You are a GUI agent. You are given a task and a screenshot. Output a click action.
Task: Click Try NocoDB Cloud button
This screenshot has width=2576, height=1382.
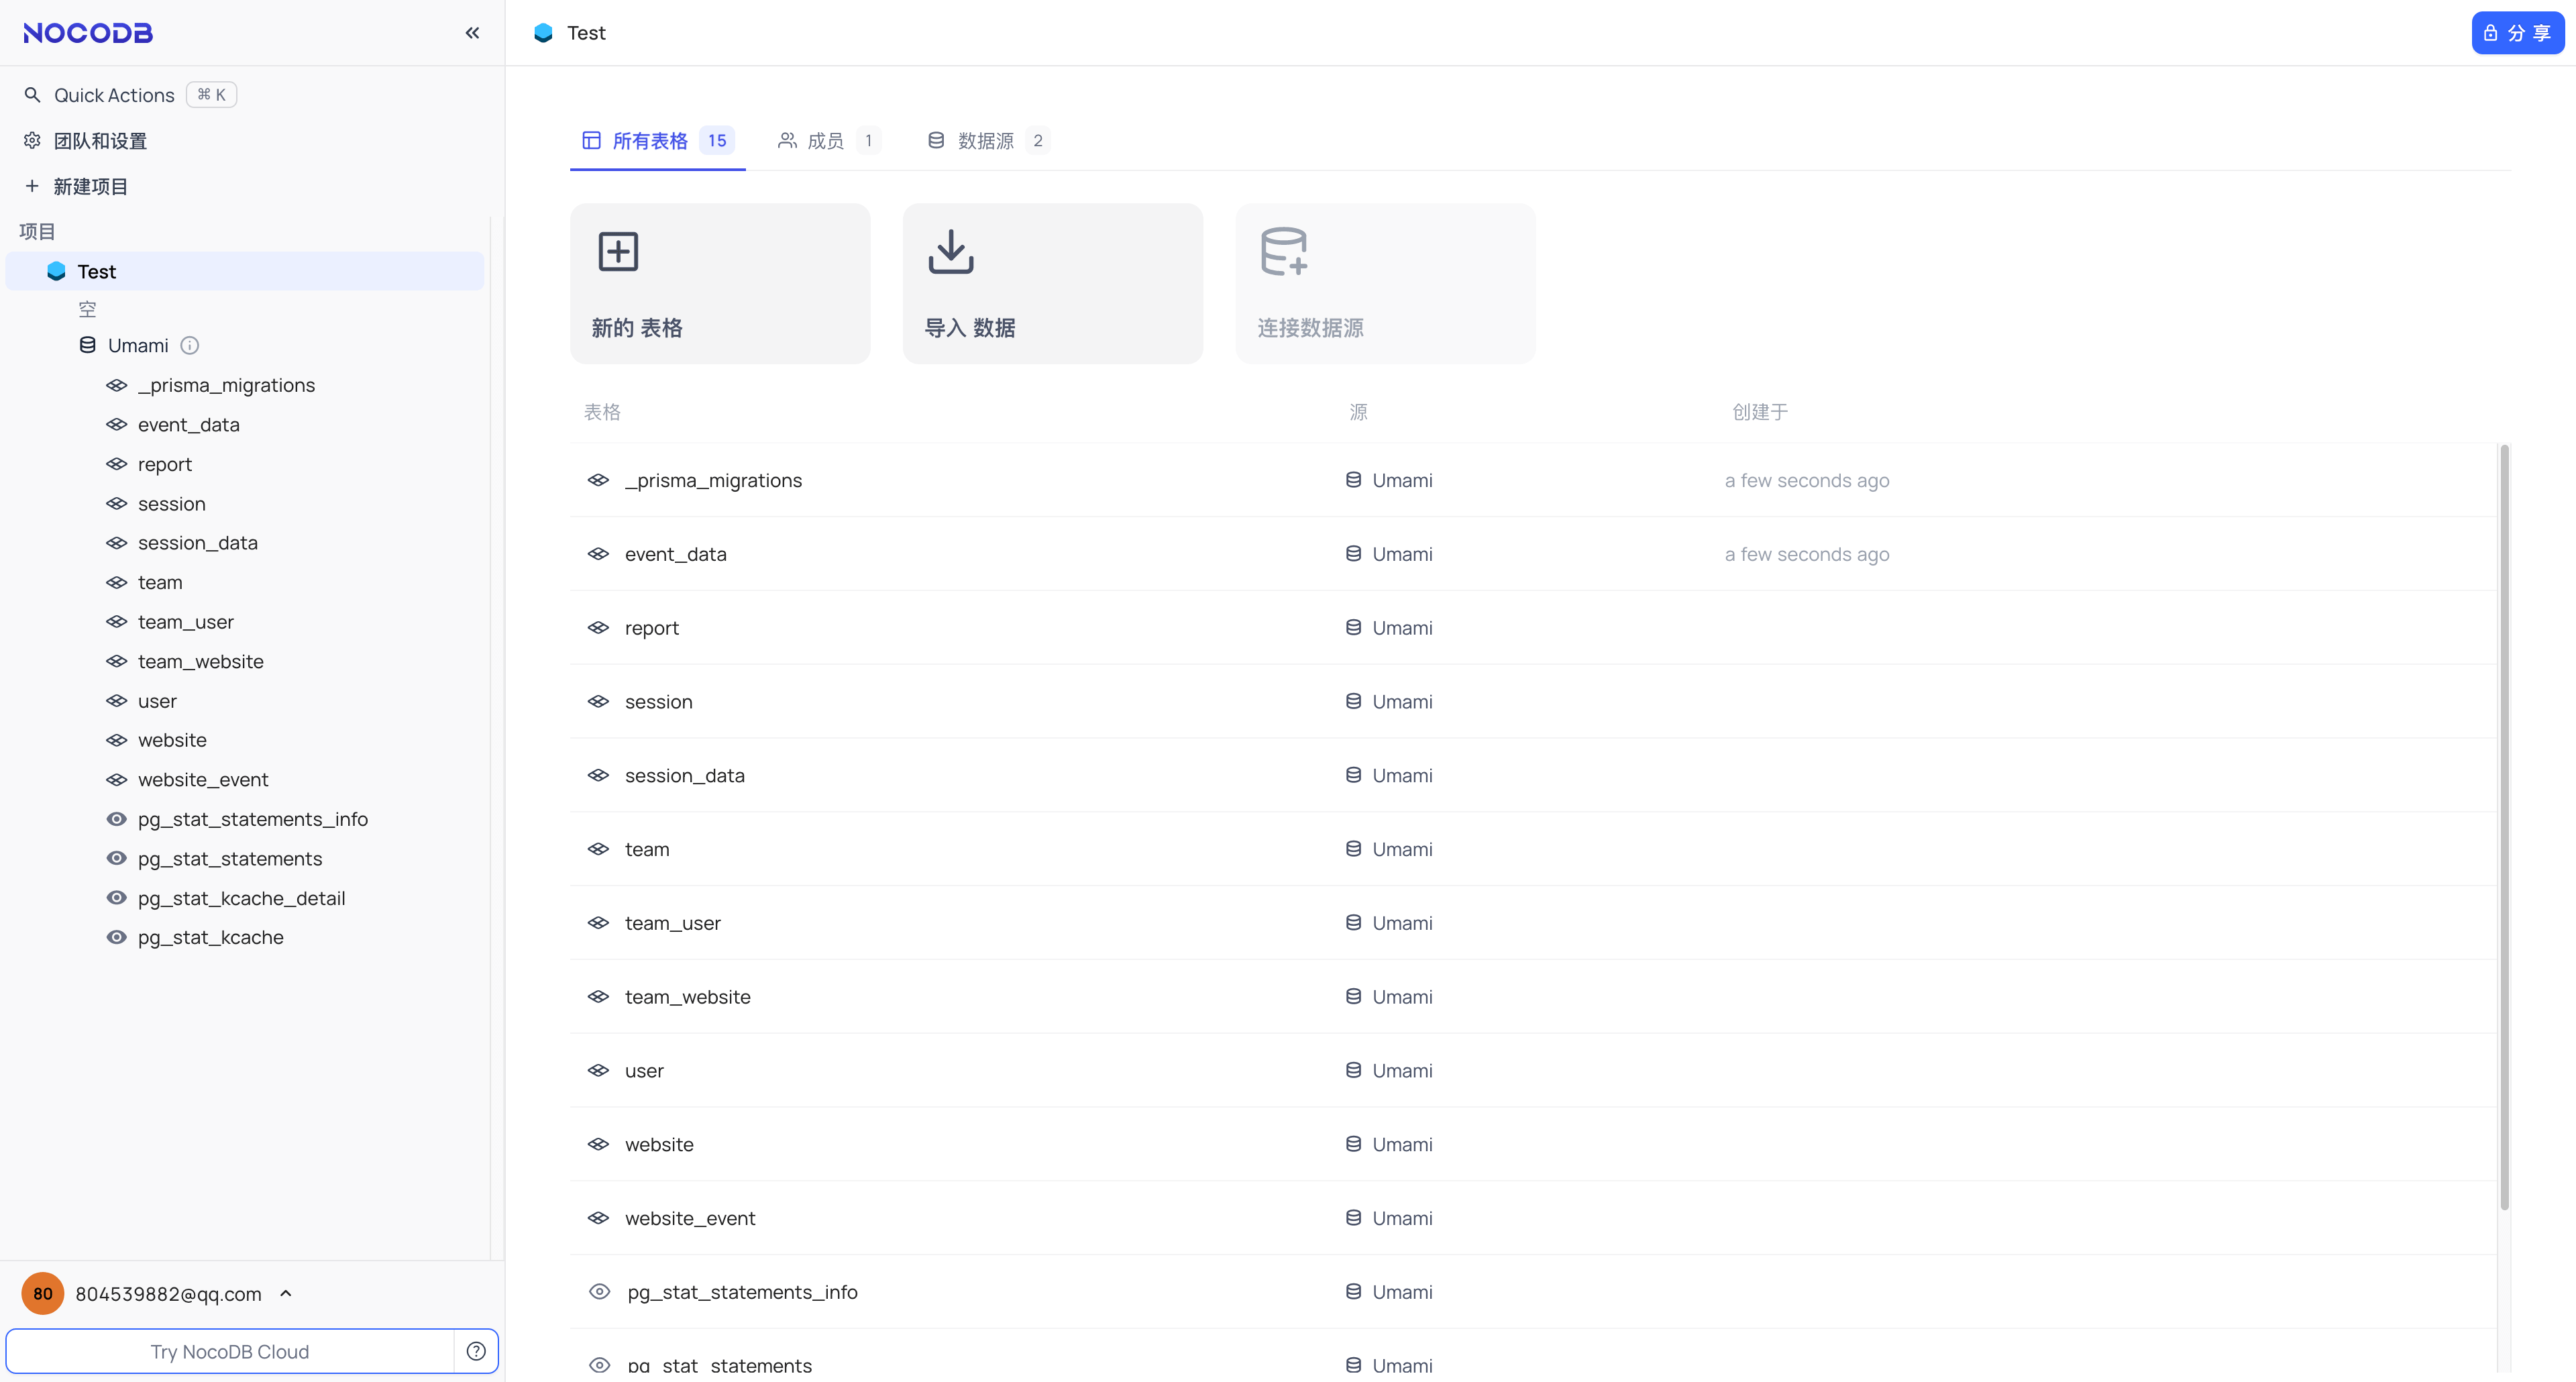tap(230, 1351)
